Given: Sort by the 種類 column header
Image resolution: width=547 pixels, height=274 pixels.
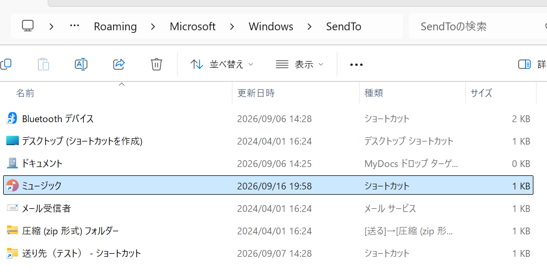Looking at the screenshot, I should click(374, 93).
